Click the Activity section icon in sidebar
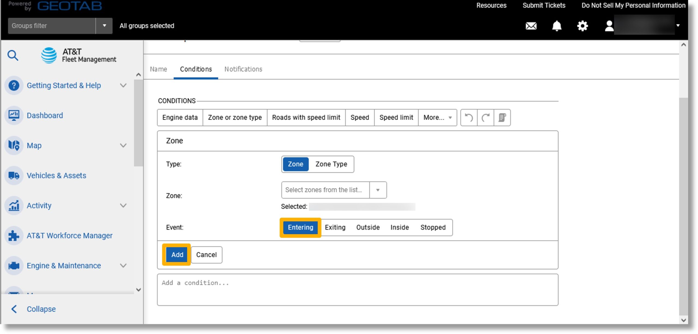 click(14, 205)
